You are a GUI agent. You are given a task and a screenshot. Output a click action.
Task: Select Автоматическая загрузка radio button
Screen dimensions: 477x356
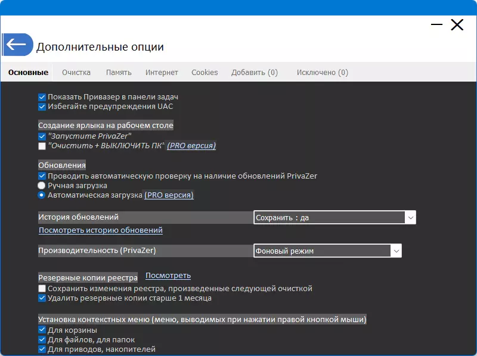(x=41, y=195)
